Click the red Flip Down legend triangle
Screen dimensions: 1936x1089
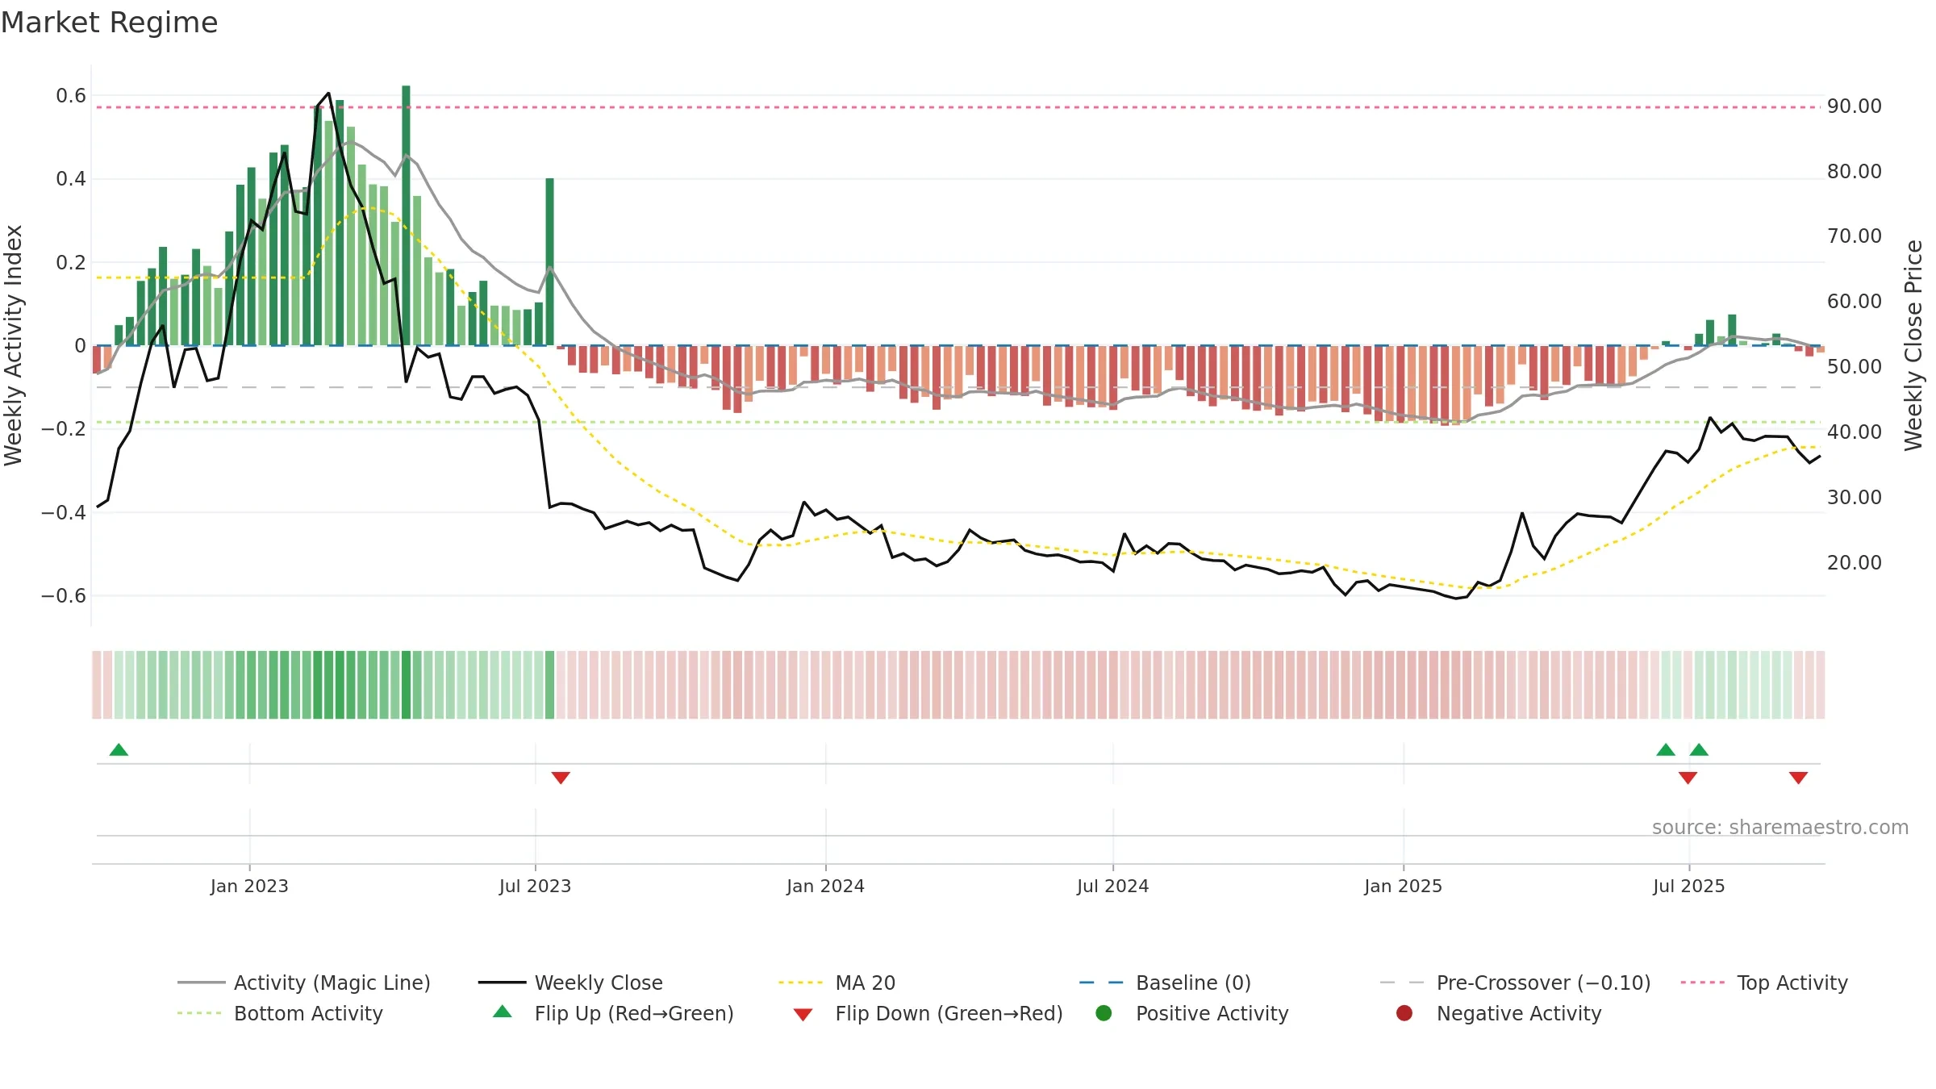click(803, 1015)
